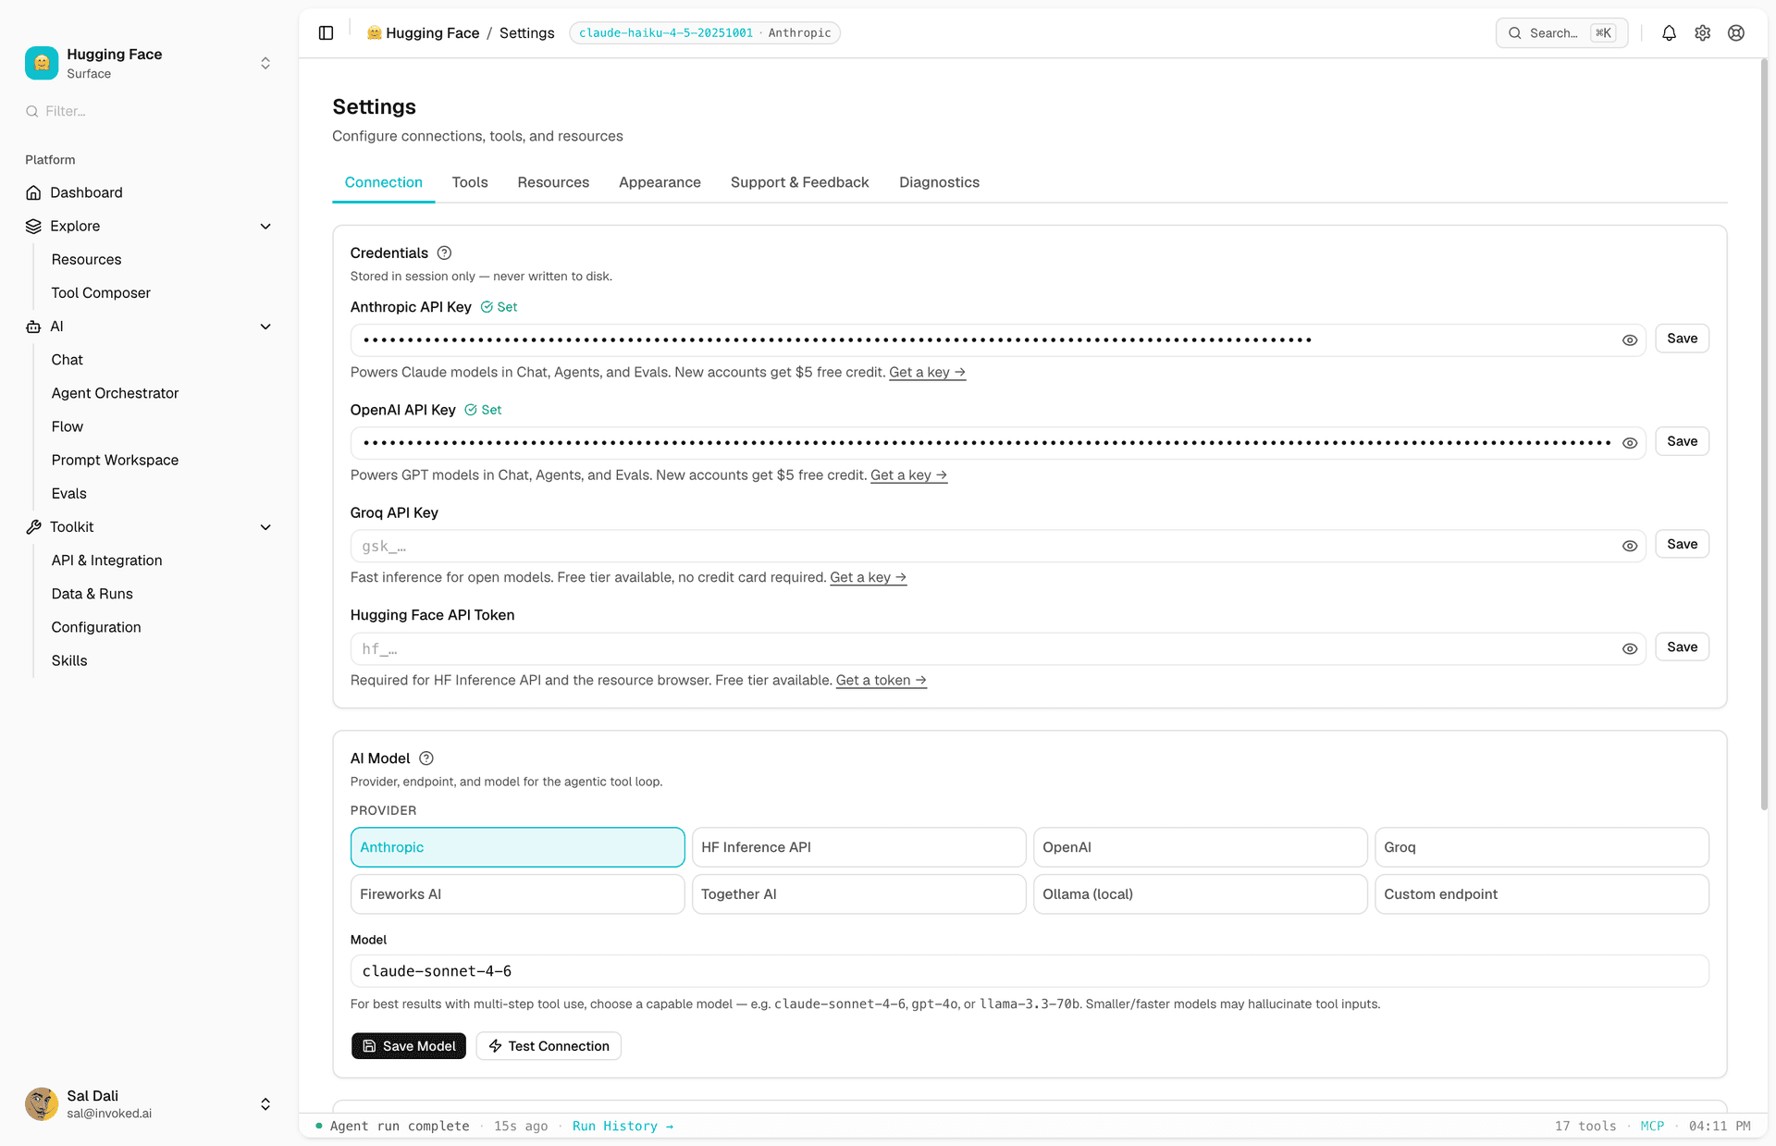Open the Diagnostics tab
This screenshot has width=1776, height=1146.
click(x=939, y=182)
